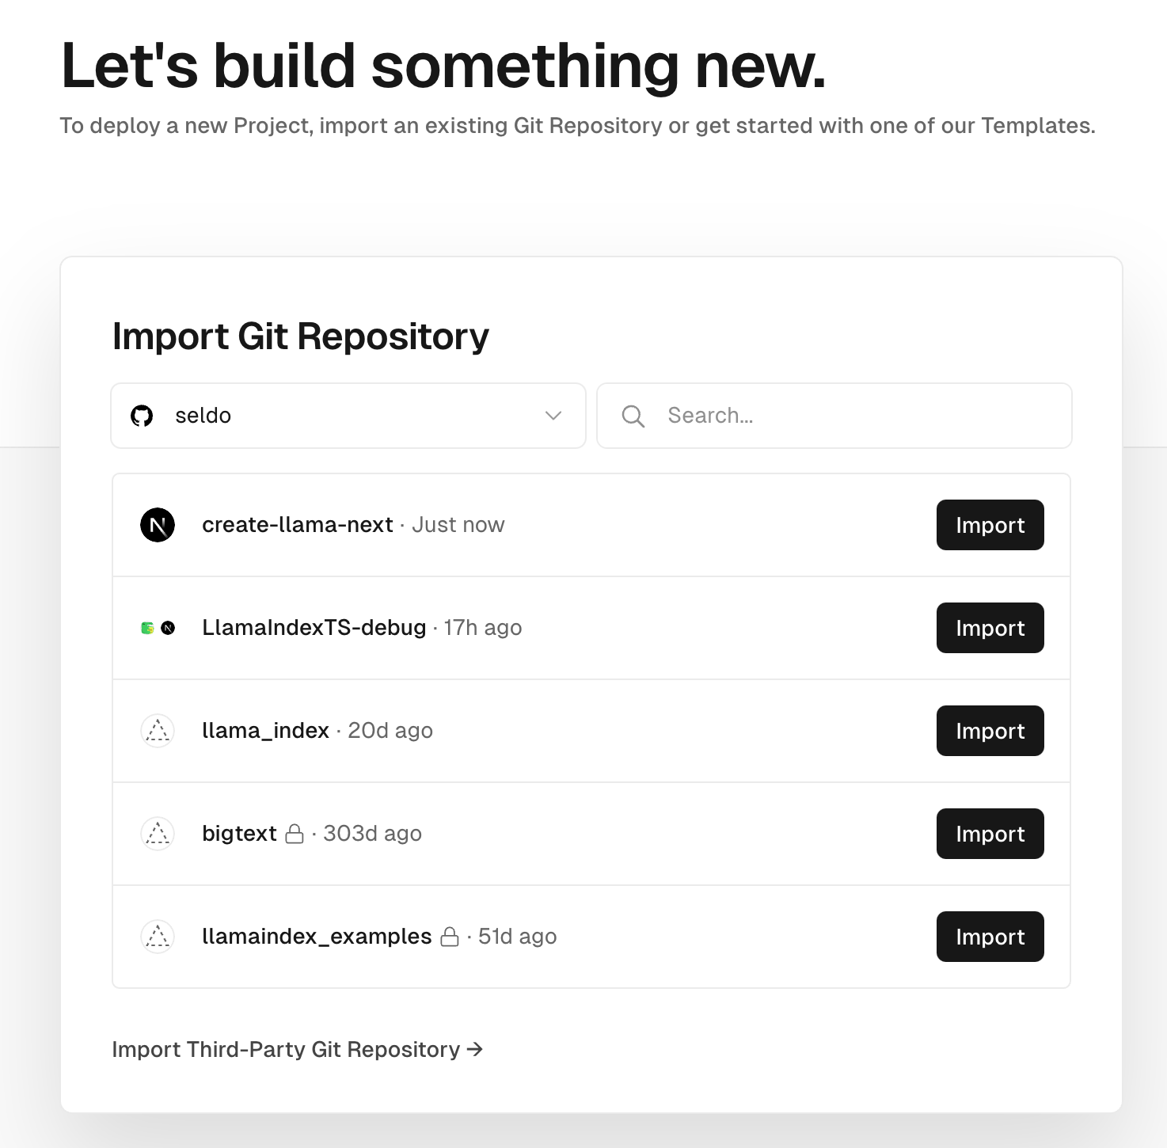1167x1148 pixels.
Task: Click the triangle icon beside llamaindex_examples
Action: click(x=158, y=937)
